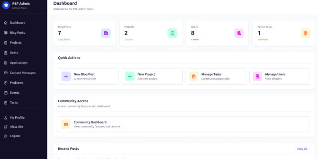Click the Events calendar icon in sidebar
The image size is (318, 159).
(x=5, y=93)
